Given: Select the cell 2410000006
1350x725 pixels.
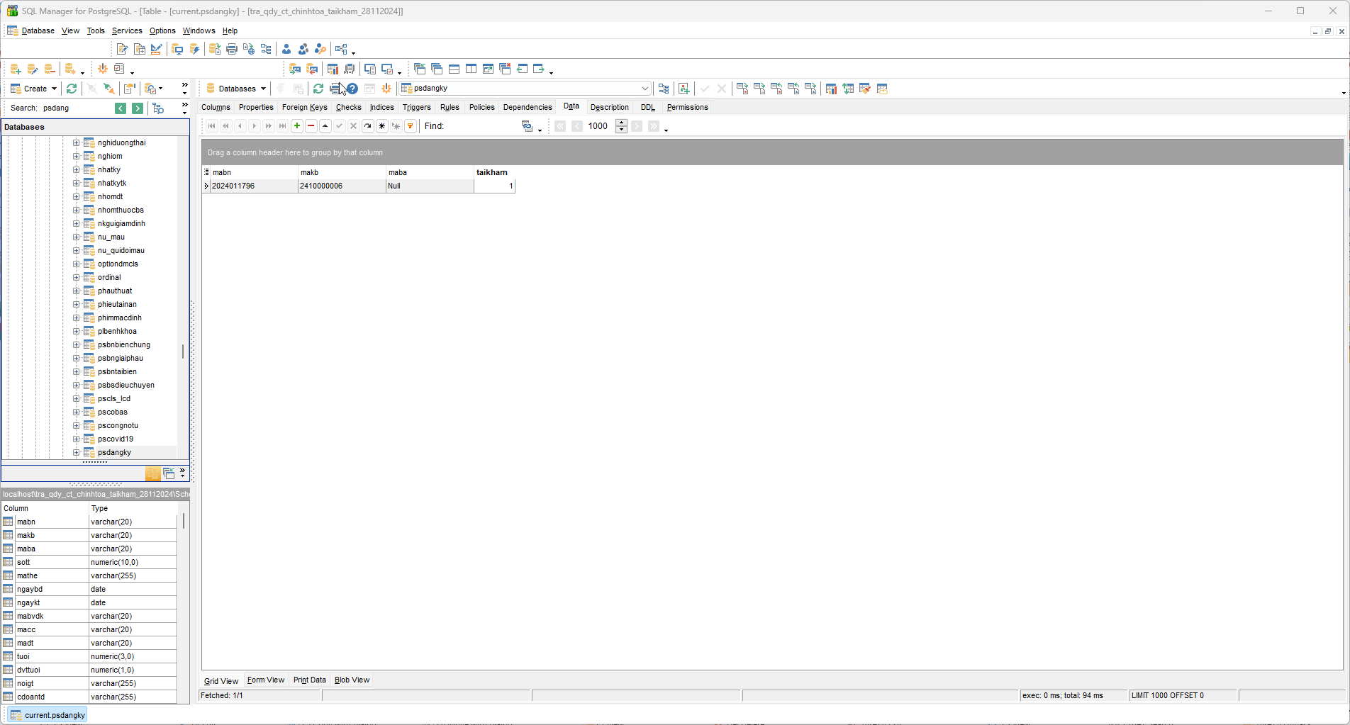Looking at the screenshot, I should 342,186.
